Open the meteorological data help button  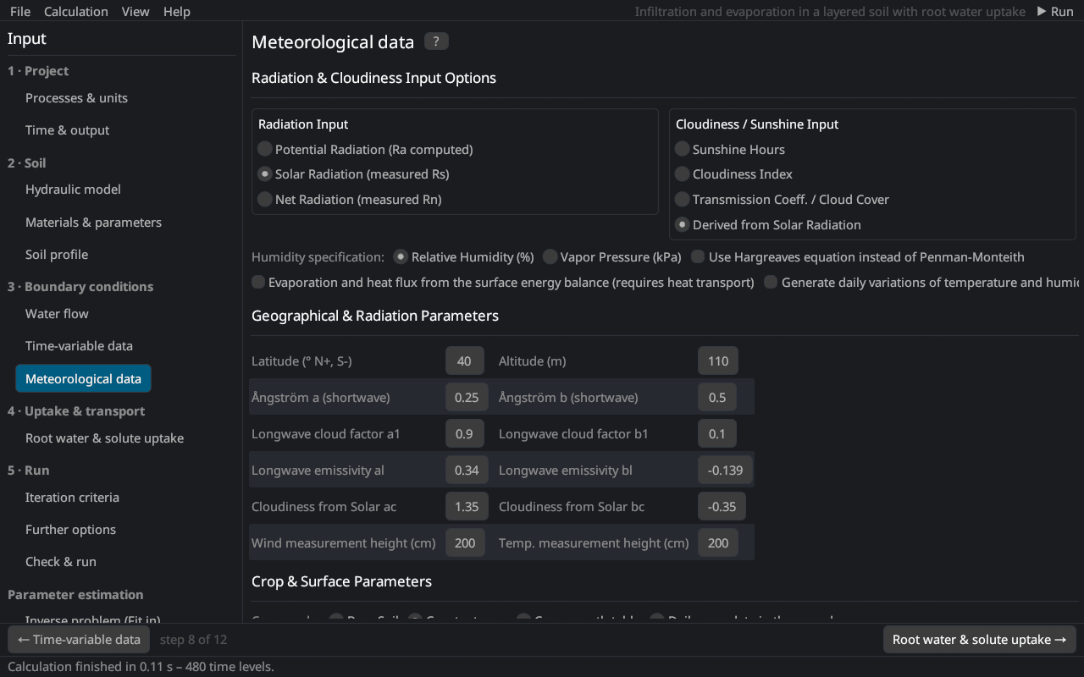(436, 41)
